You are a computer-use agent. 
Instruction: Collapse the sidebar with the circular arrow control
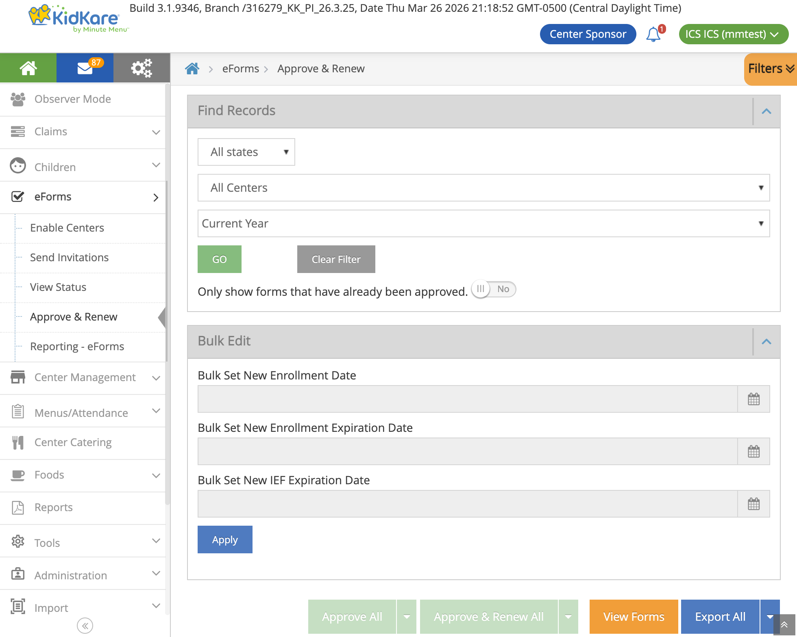[x=85, y=626]
